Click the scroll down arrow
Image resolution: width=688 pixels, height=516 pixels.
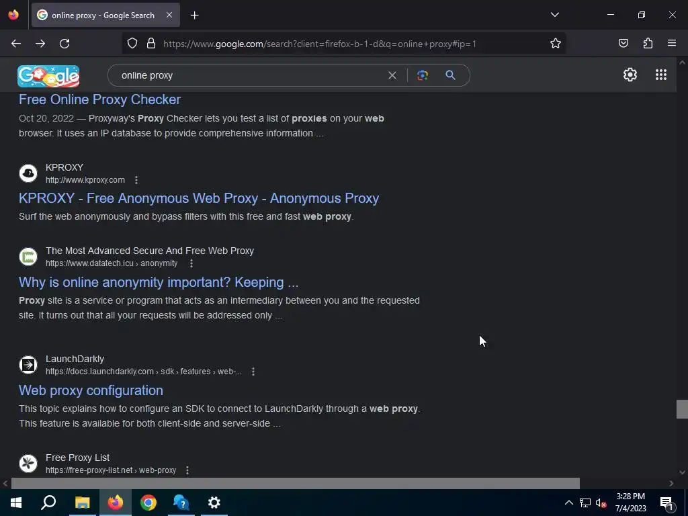pyautogui.click(x=682, y=472)
